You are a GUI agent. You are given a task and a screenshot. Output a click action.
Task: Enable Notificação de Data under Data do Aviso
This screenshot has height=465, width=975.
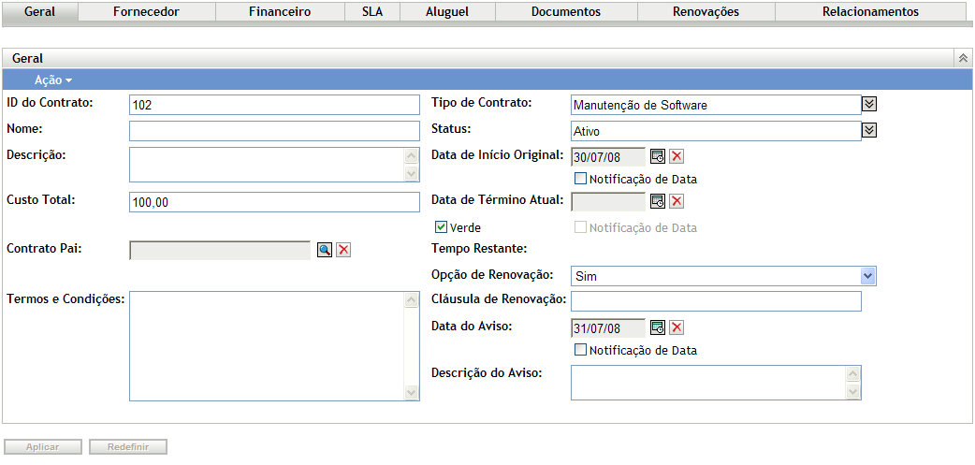581,351
